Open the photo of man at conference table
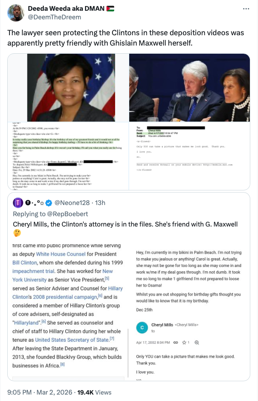Viewport: 258px width, 401px height. 190,88
